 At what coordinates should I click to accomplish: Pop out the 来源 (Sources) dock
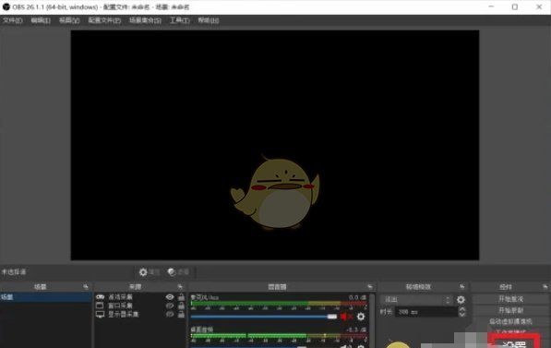tap(180, 287)
